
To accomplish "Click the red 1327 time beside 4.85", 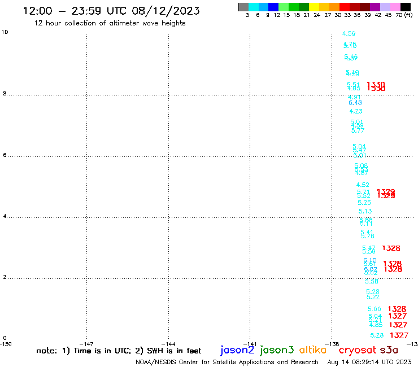I will click(398, 325).
